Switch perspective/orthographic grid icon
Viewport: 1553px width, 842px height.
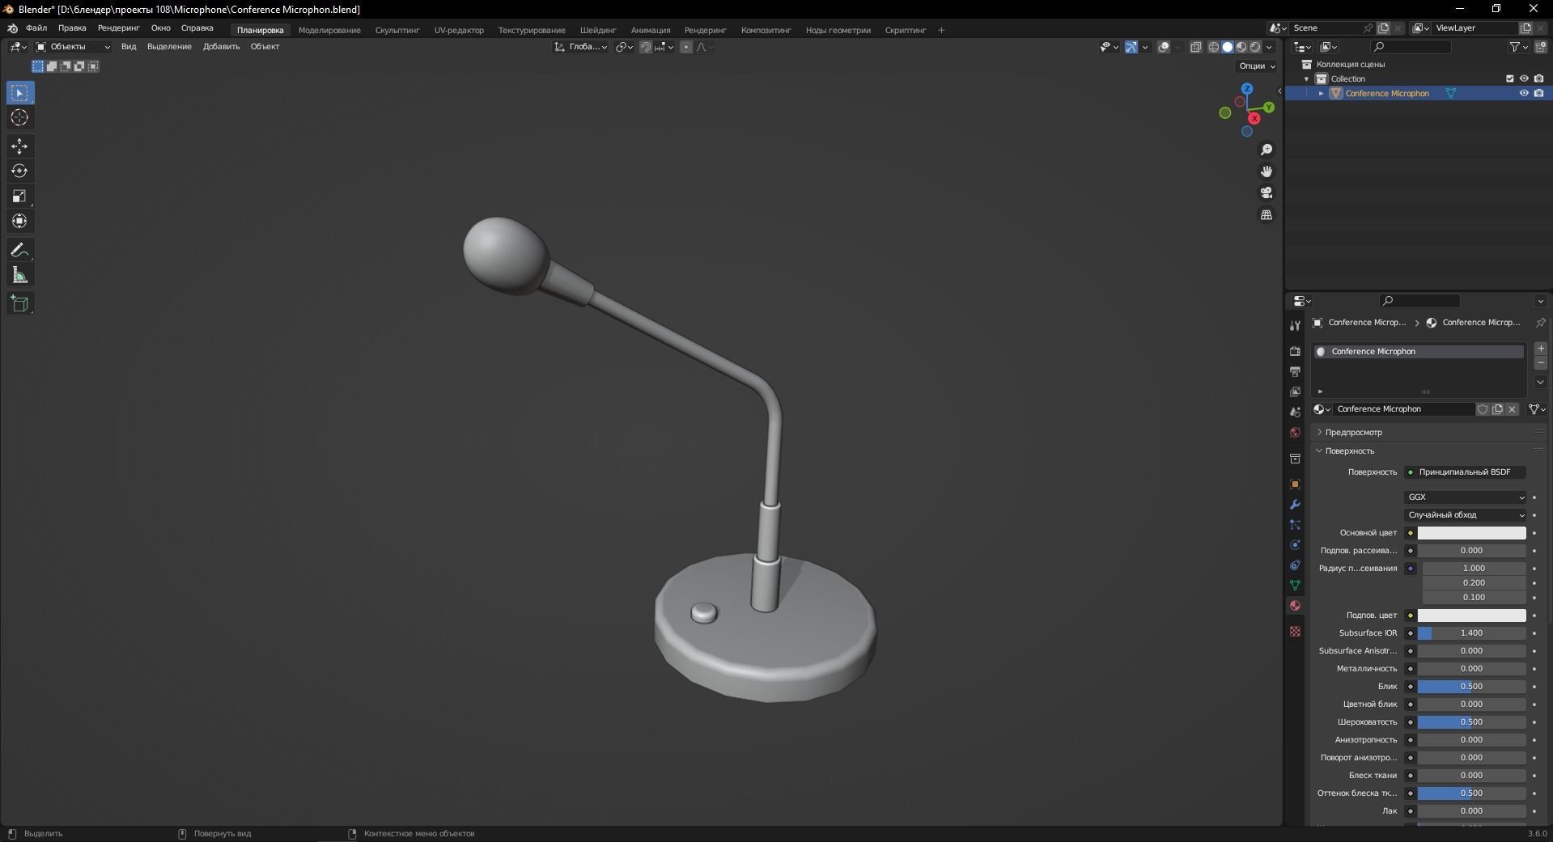(1267, 214)
